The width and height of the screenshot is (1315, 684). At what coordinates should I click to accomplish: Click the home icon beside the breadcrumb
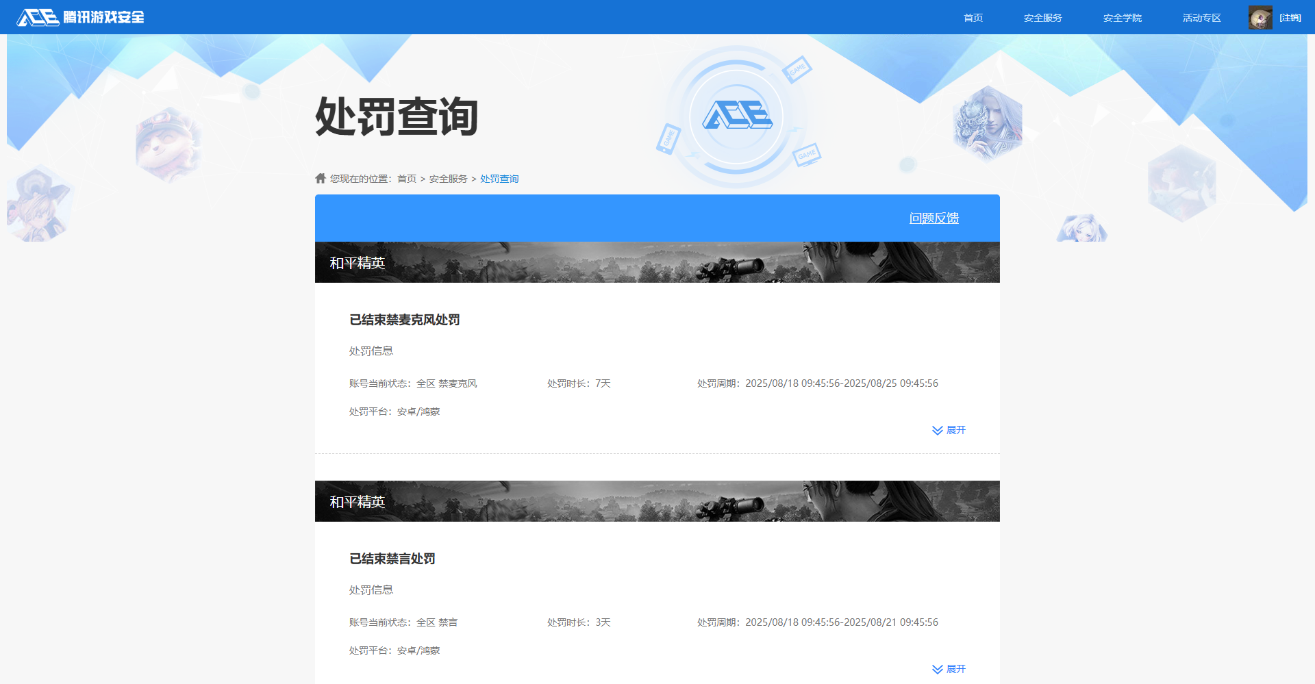321,177
